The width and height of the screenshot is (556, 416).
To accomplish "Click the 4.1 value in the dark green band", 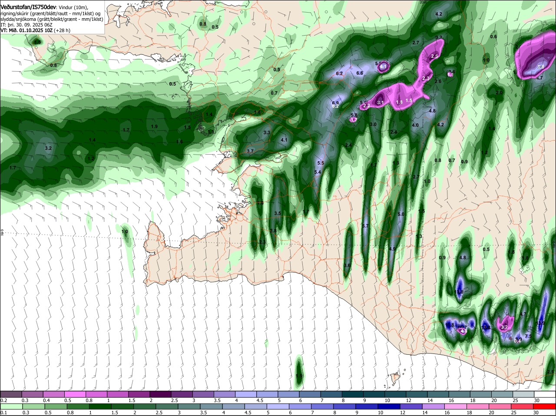I will (x=284, y=140).
